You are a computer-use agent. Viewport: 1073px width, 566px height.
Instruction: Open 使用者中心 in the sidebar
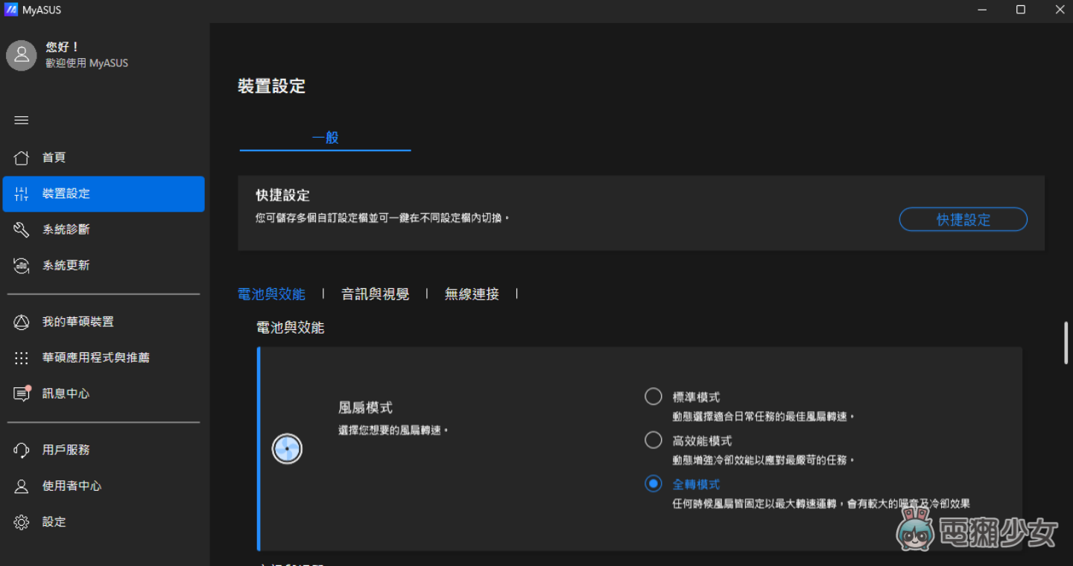pyautogui.click(x=104, y=486)
